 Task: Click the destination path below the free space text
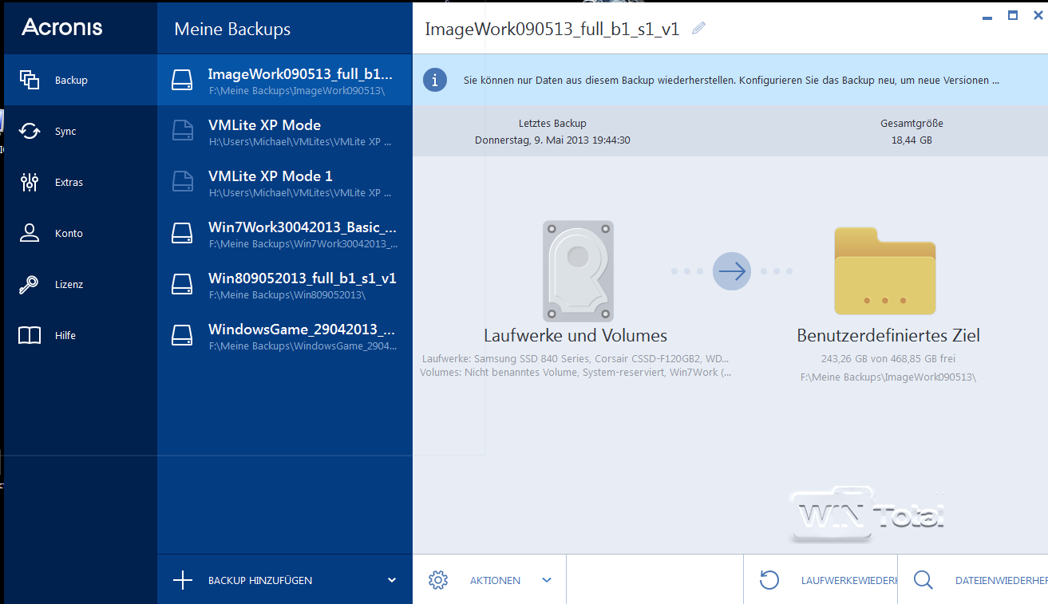click(x=888, y=377)
